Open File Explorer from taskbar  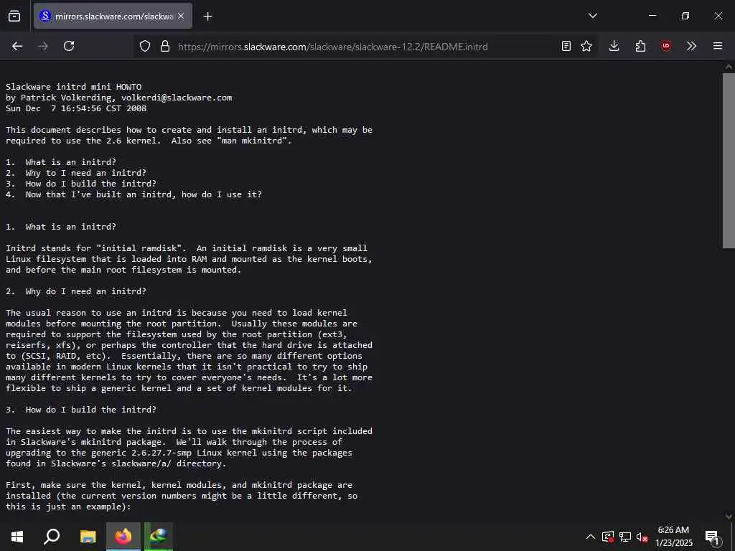(88, 537)
